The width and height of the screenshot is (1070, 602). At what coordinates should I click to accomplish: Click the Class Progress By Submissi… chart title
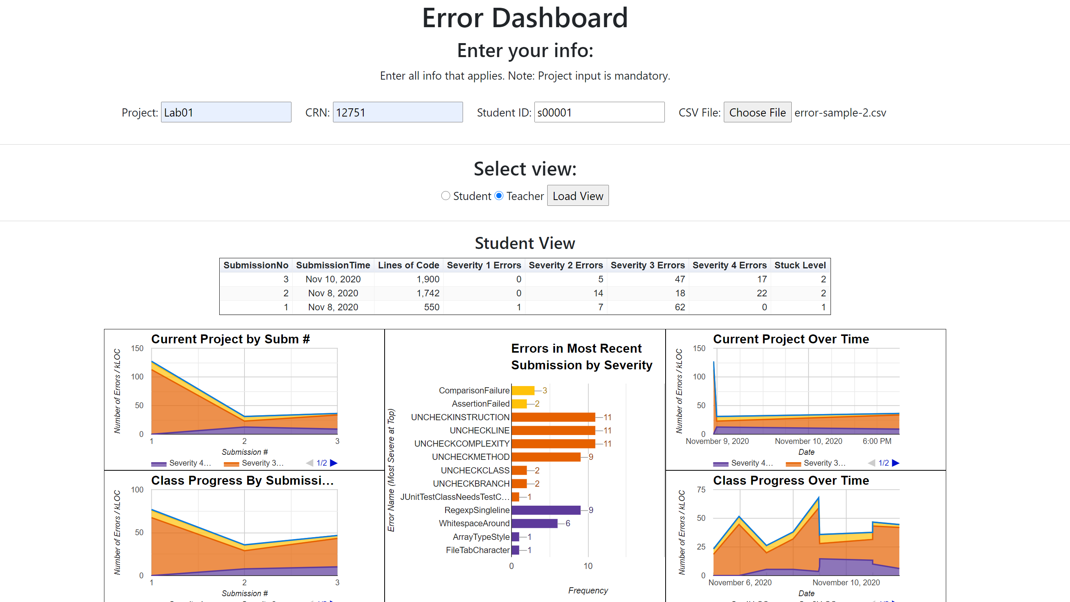pos(243,480)
